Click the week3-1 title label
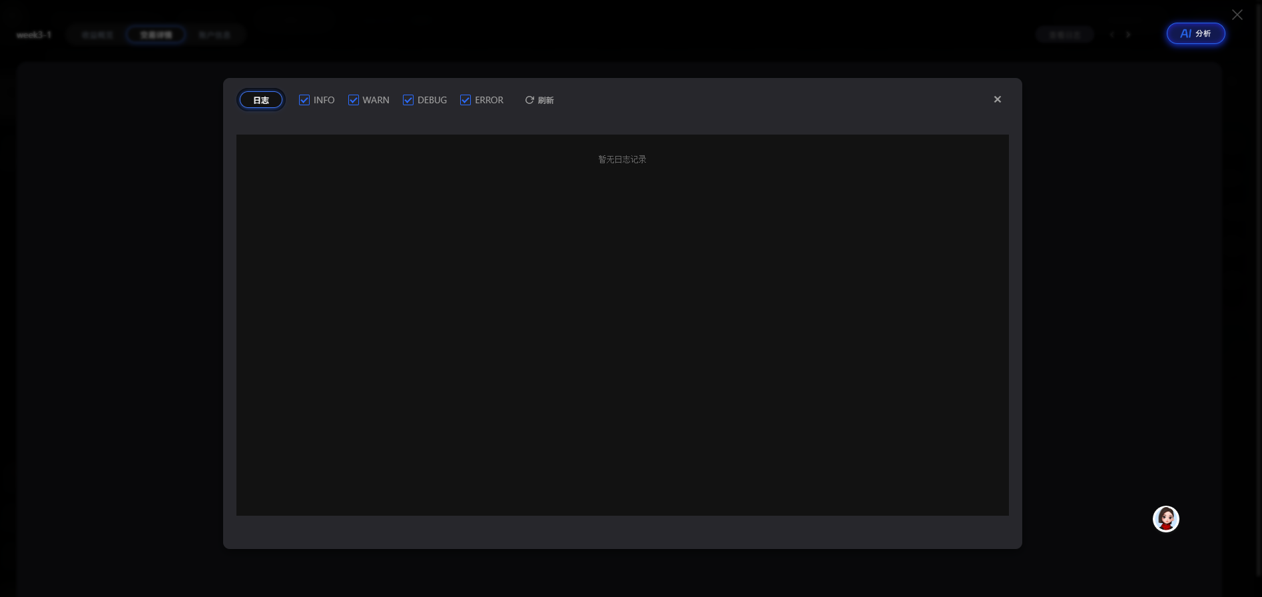Screen dimensions: 1262x597 click(x=34, y=35)
